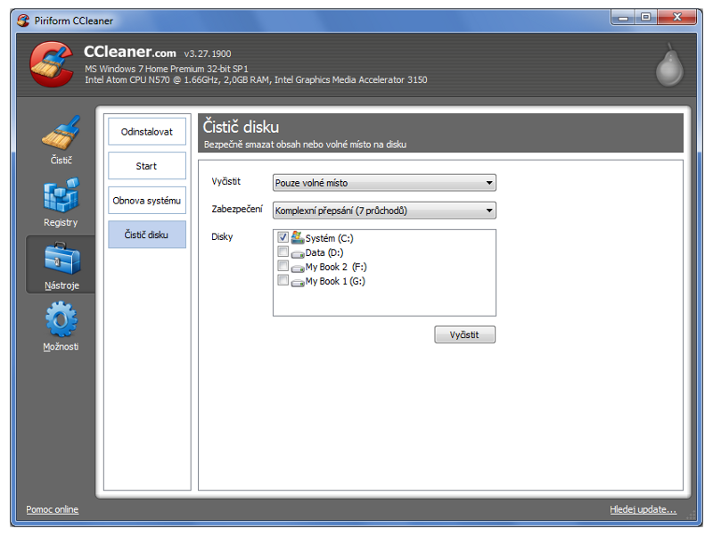Screen dimensions: 713x537
Task: Enable the Data (D:) drive checkbox
Action: tap(283, 252)
